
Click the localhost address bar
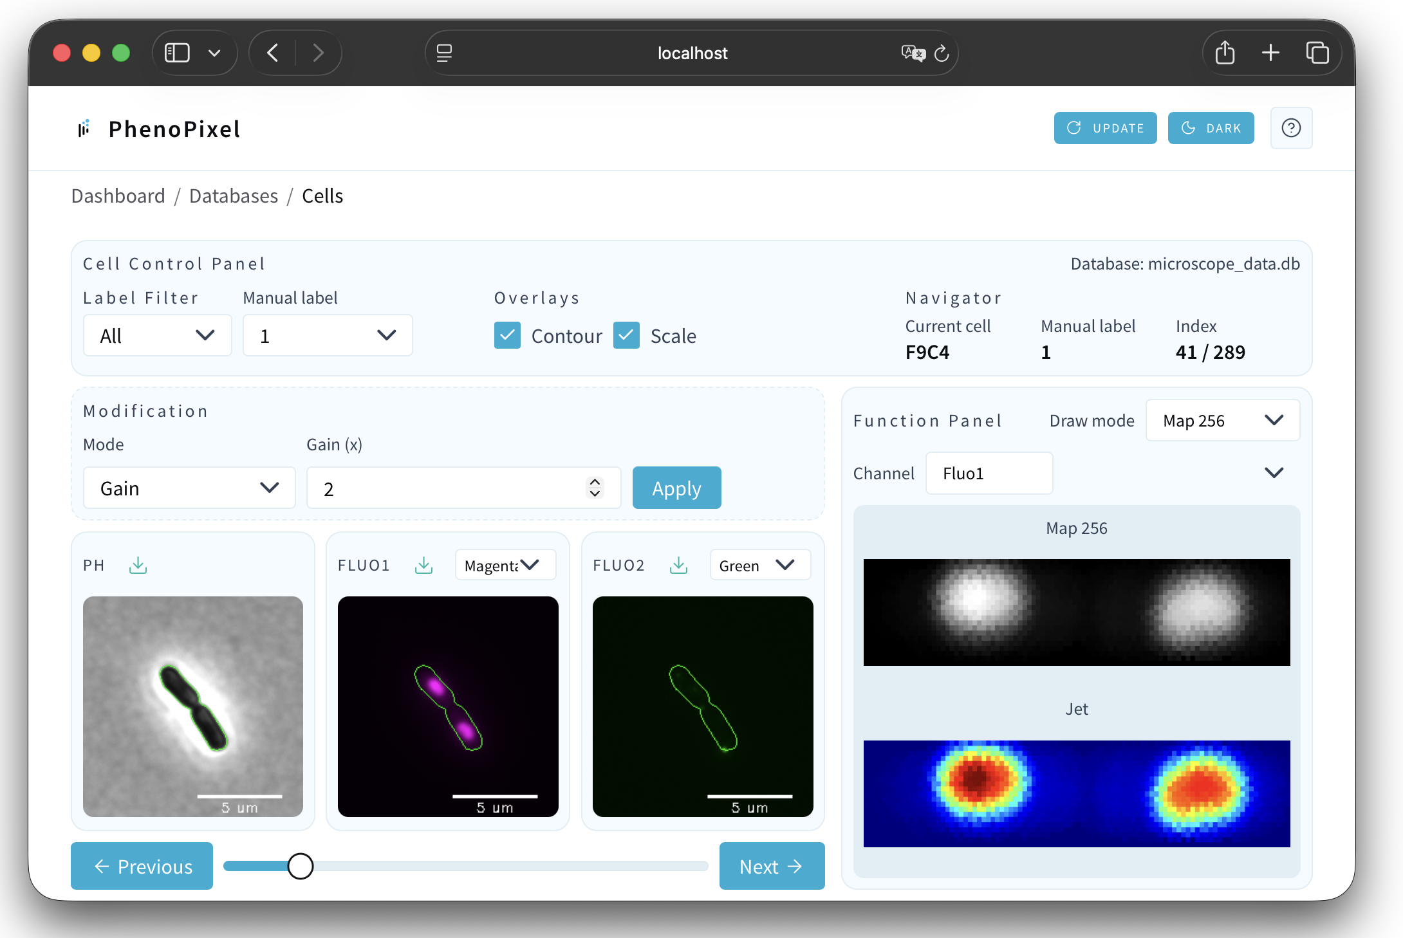coord(692,53)
